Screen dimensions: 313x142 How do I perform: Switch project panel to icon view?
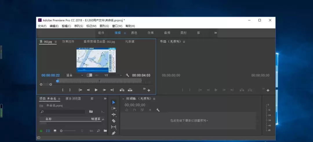coord(55,131)
